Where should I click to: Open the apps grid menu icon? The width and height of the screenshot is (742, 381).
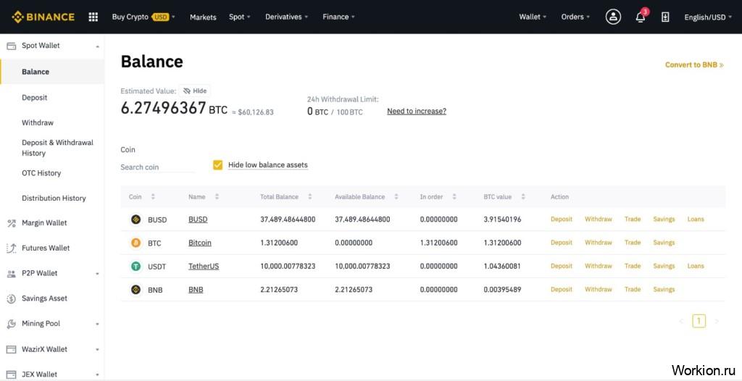(x=93, y=17)
